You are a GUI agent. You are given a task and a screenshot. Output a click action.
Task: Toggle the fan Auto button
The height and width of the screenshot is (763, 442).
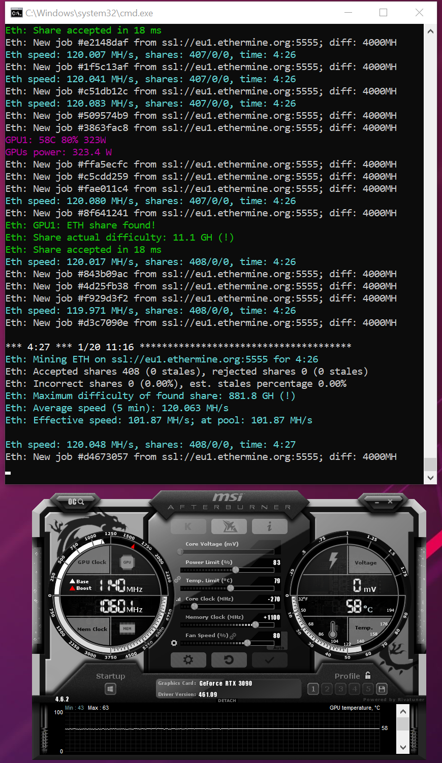point(278,648)
